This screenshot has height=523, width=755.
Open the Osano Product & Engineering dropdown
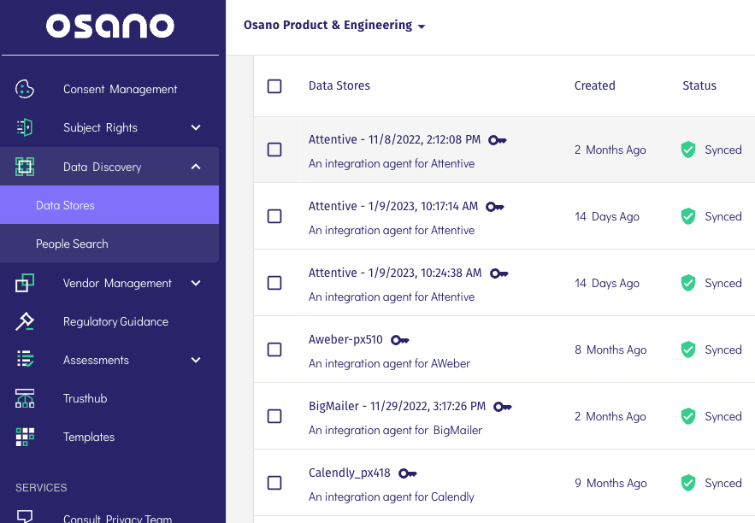[333, 25]
